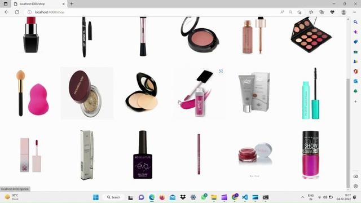Open the Read aloud toolbar icon

pos(282,12)
